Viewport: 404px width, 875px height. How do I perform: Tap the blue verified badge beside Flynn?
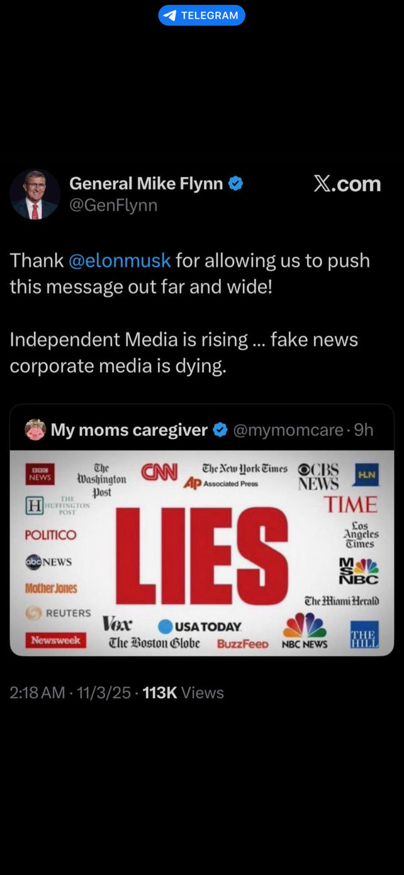point(236,183)
